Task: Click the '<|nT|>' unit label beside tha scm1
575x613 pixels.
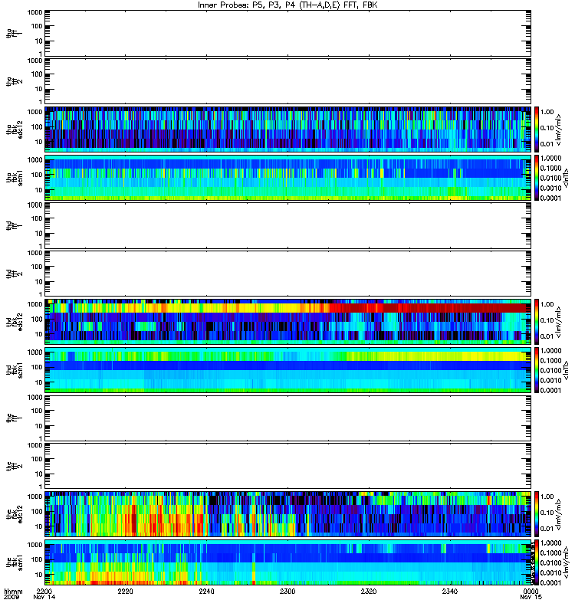Action: 566,177
